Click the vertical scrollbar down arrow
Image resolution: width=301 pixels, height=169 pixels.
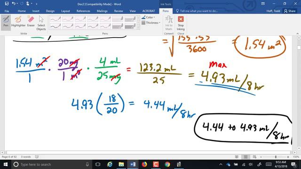tap(299, 148)
